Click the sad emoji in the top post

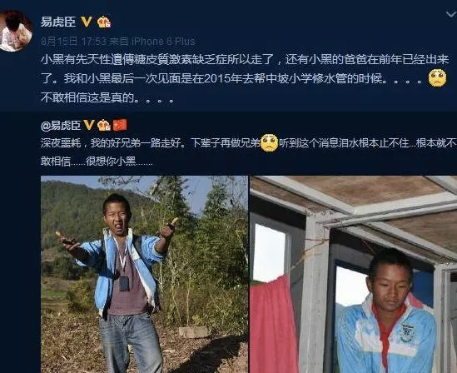437,77
